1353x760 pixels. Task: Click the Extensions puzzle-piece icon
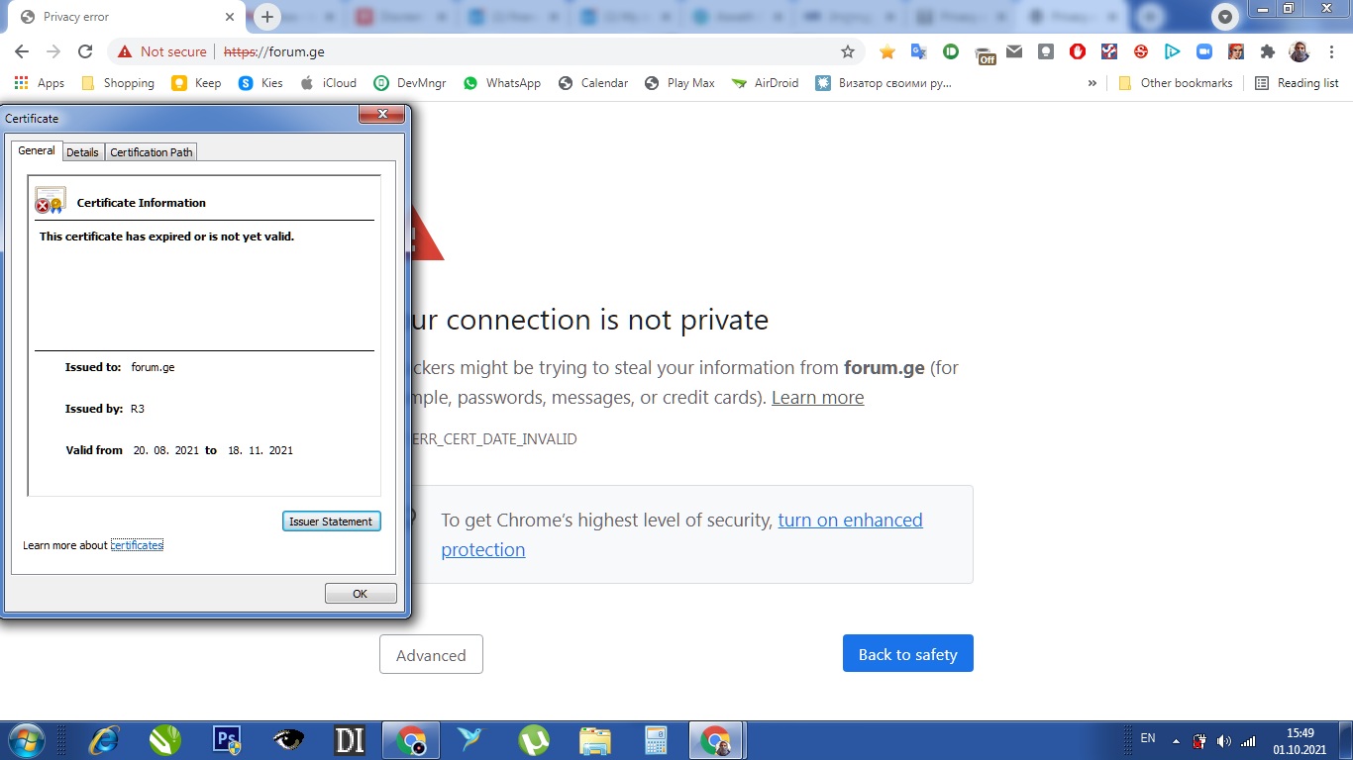coord(1268,51)
